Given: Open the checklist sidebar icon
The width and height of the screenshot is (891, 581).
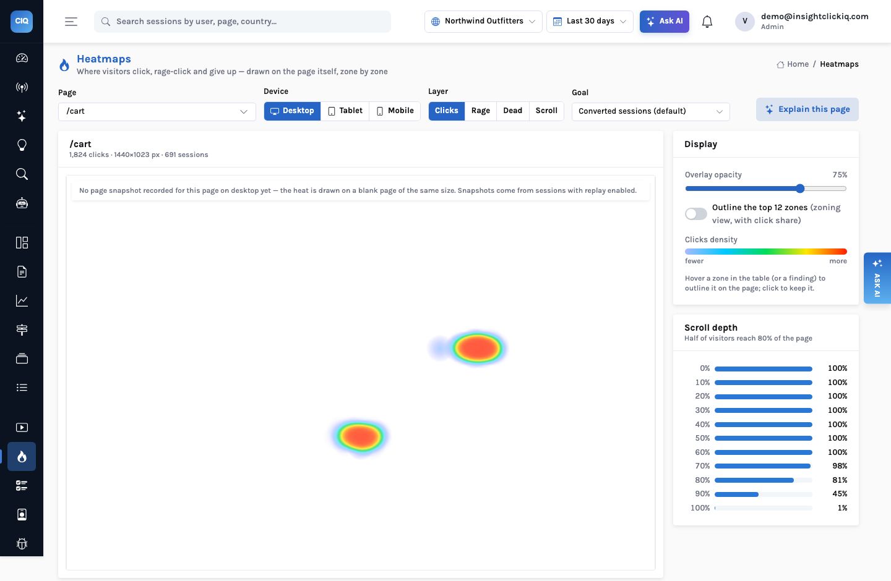Looking at the screenshot, I should 22,486.
